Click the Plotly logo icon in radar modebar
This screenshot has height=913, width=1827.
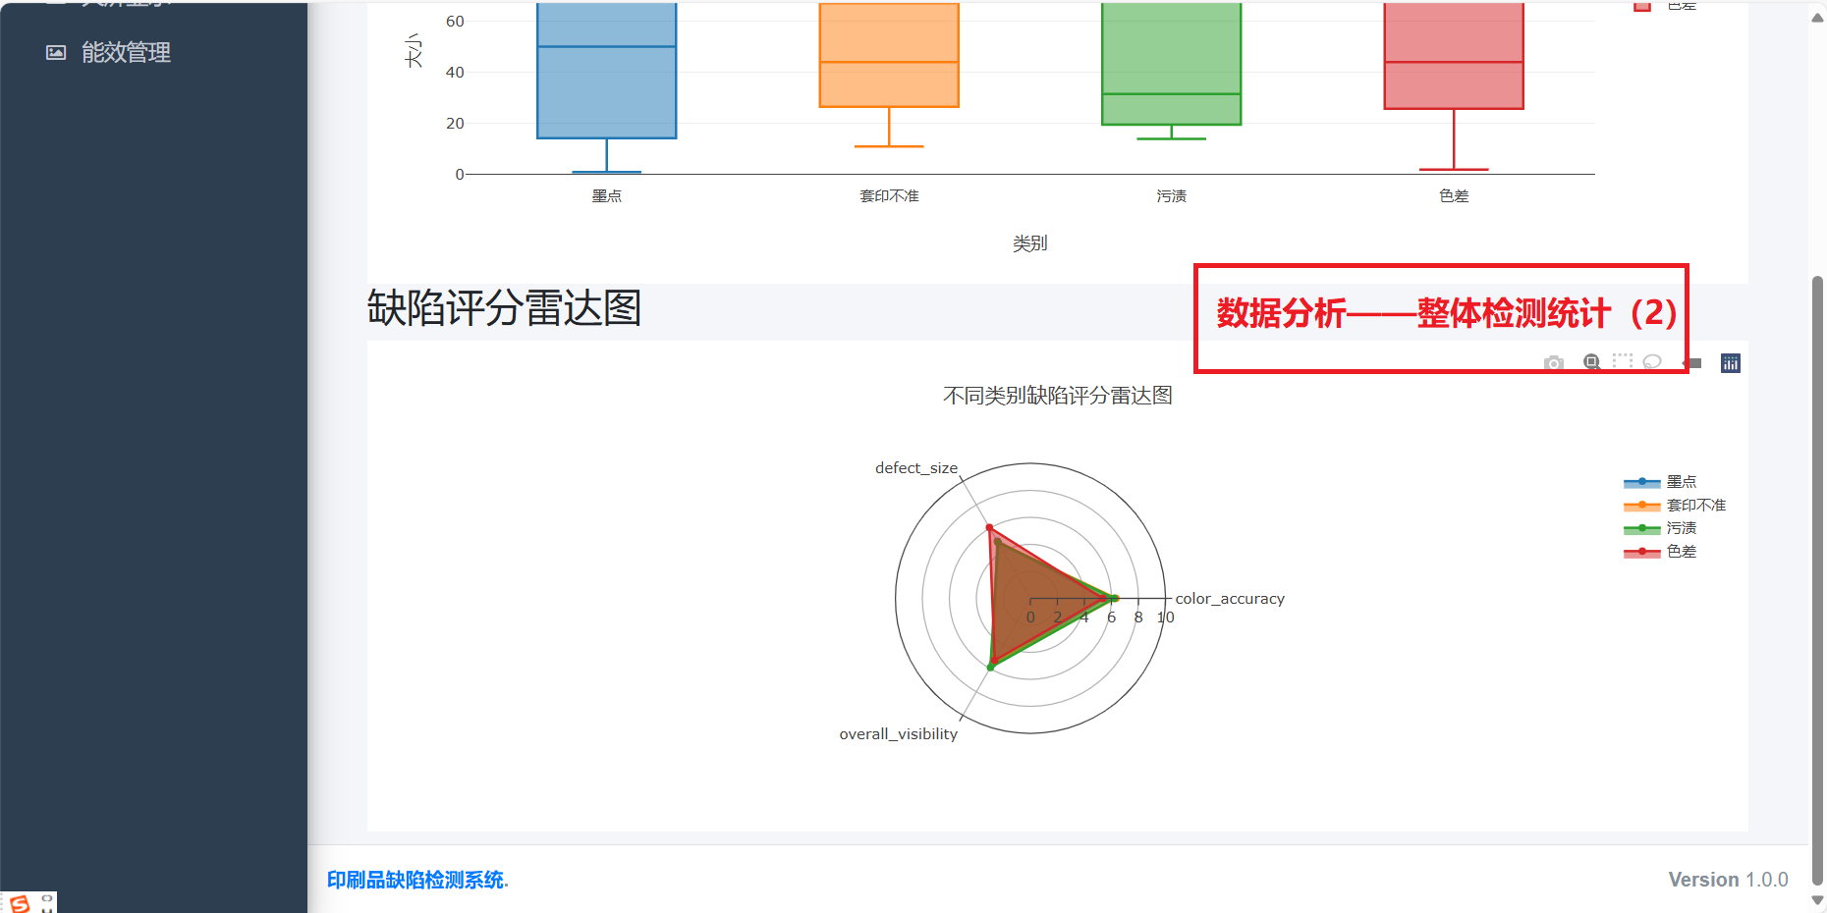click(x=1730, y=363)
